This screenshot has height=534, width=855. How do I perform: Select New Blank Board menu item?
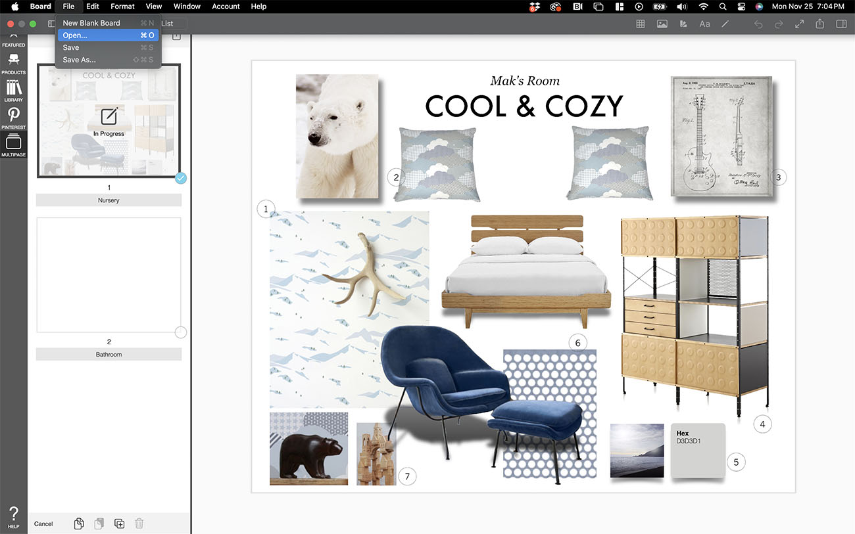click(x=91, y=23)
